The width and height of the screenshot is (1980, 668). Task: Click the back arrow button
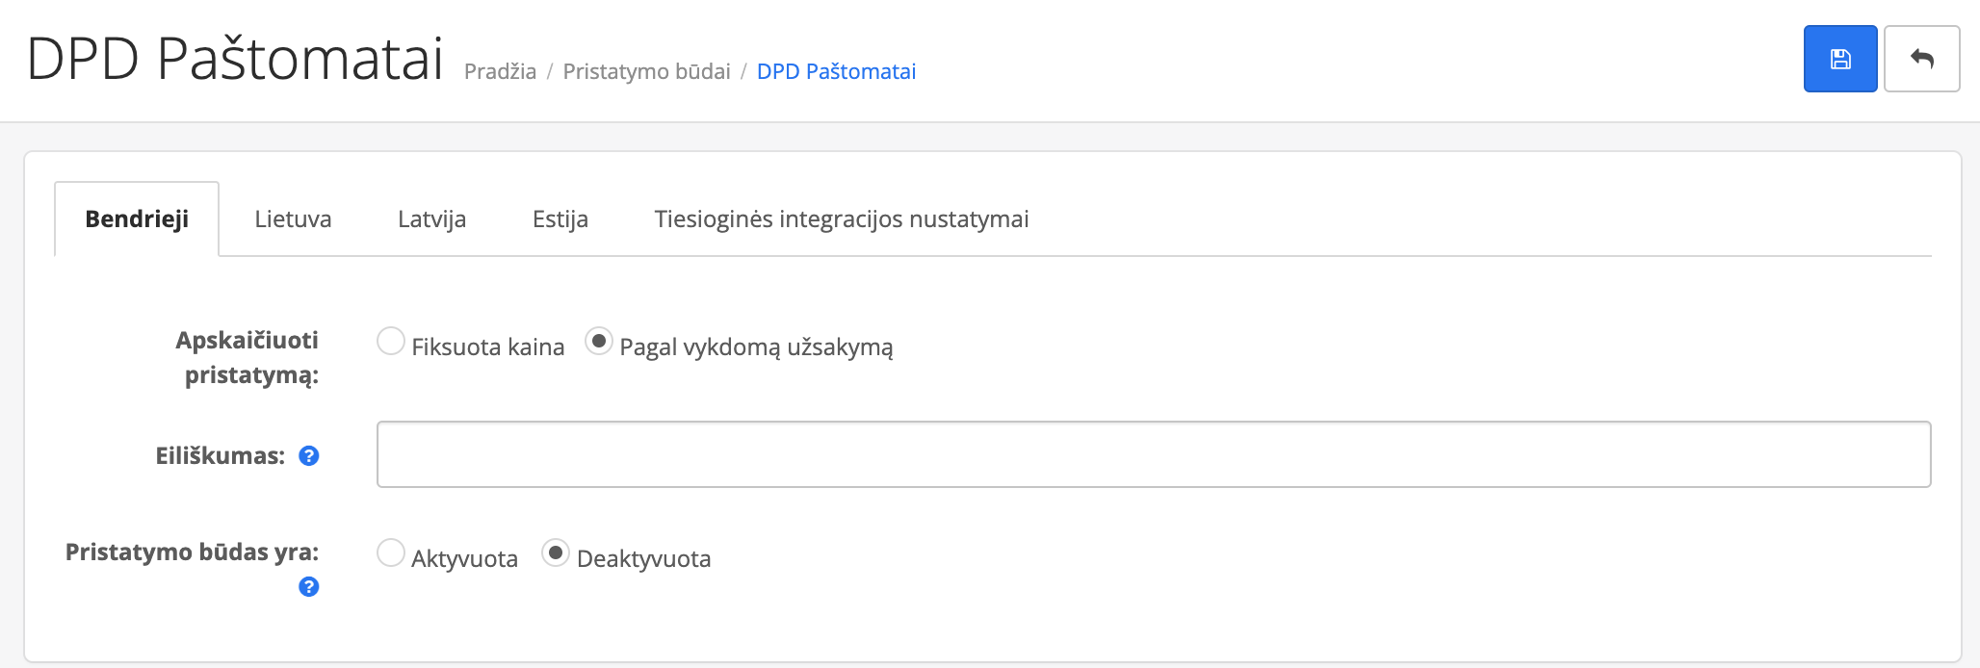(1921, 59)
